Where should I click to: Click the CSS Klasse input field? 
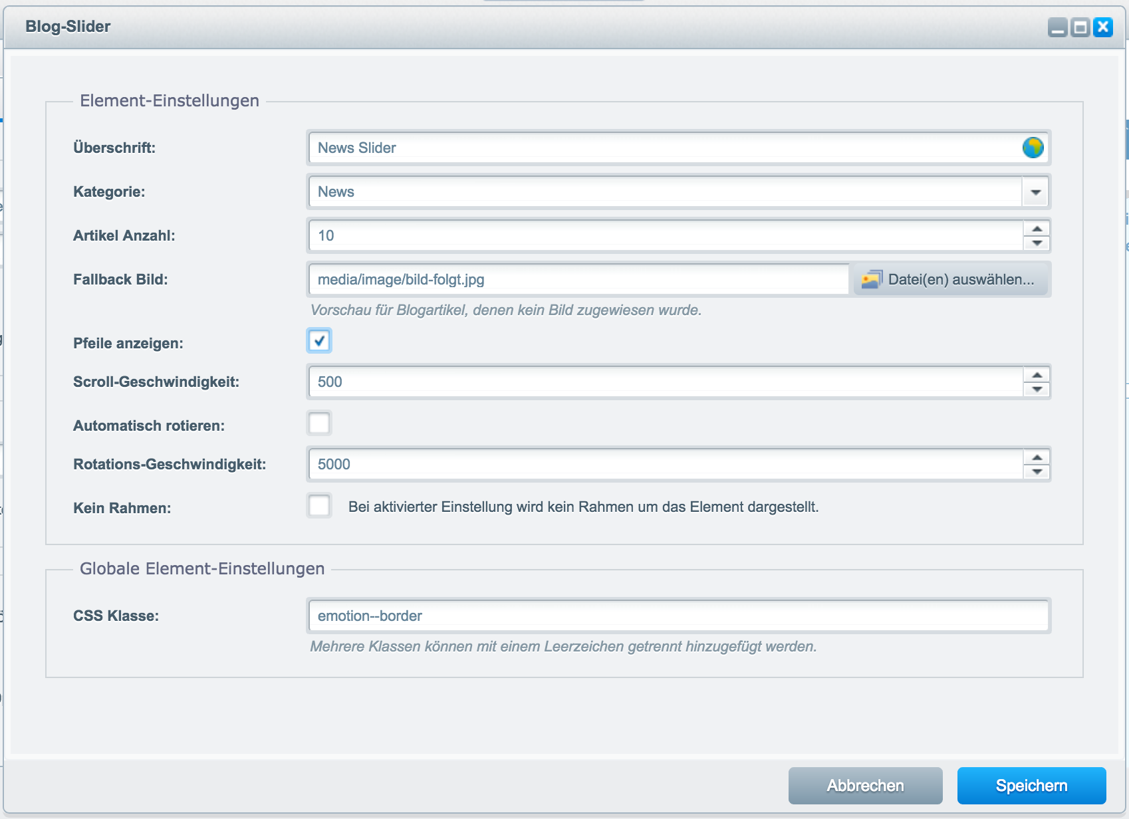tap(679, 616)
